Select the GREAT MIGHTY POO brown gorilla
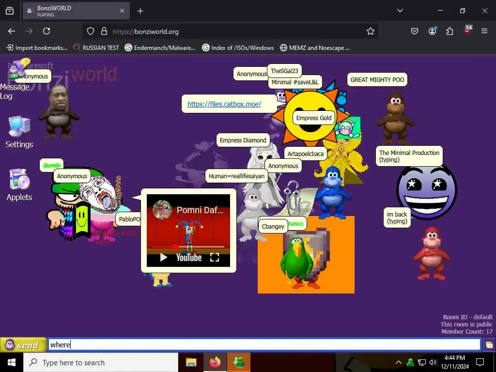 click(x=394, y=119)
